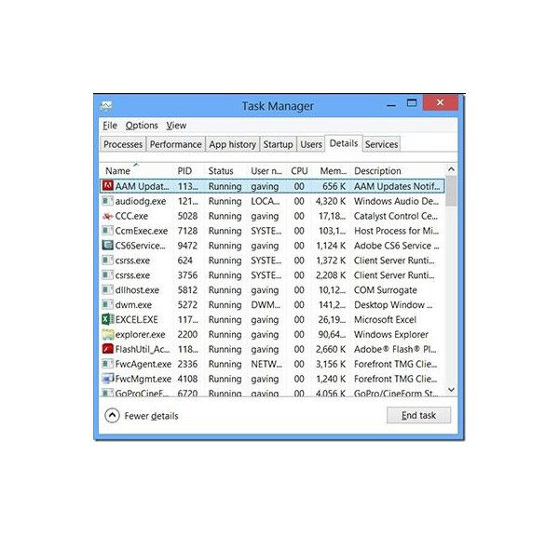Click the EXCEL.EXE Excel icon
This screenshot has width=559, height=535.
point(108,320)
